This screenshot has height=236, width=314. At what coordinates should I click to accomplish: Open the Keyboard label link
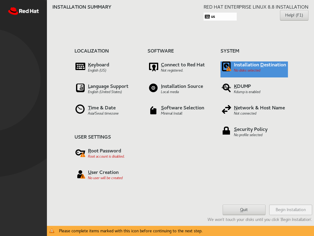click(x=98, y=65)
